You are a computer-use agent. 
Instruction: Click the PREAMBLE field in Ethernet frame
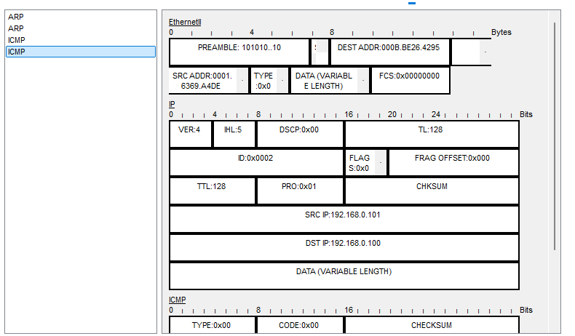[239, 48]
